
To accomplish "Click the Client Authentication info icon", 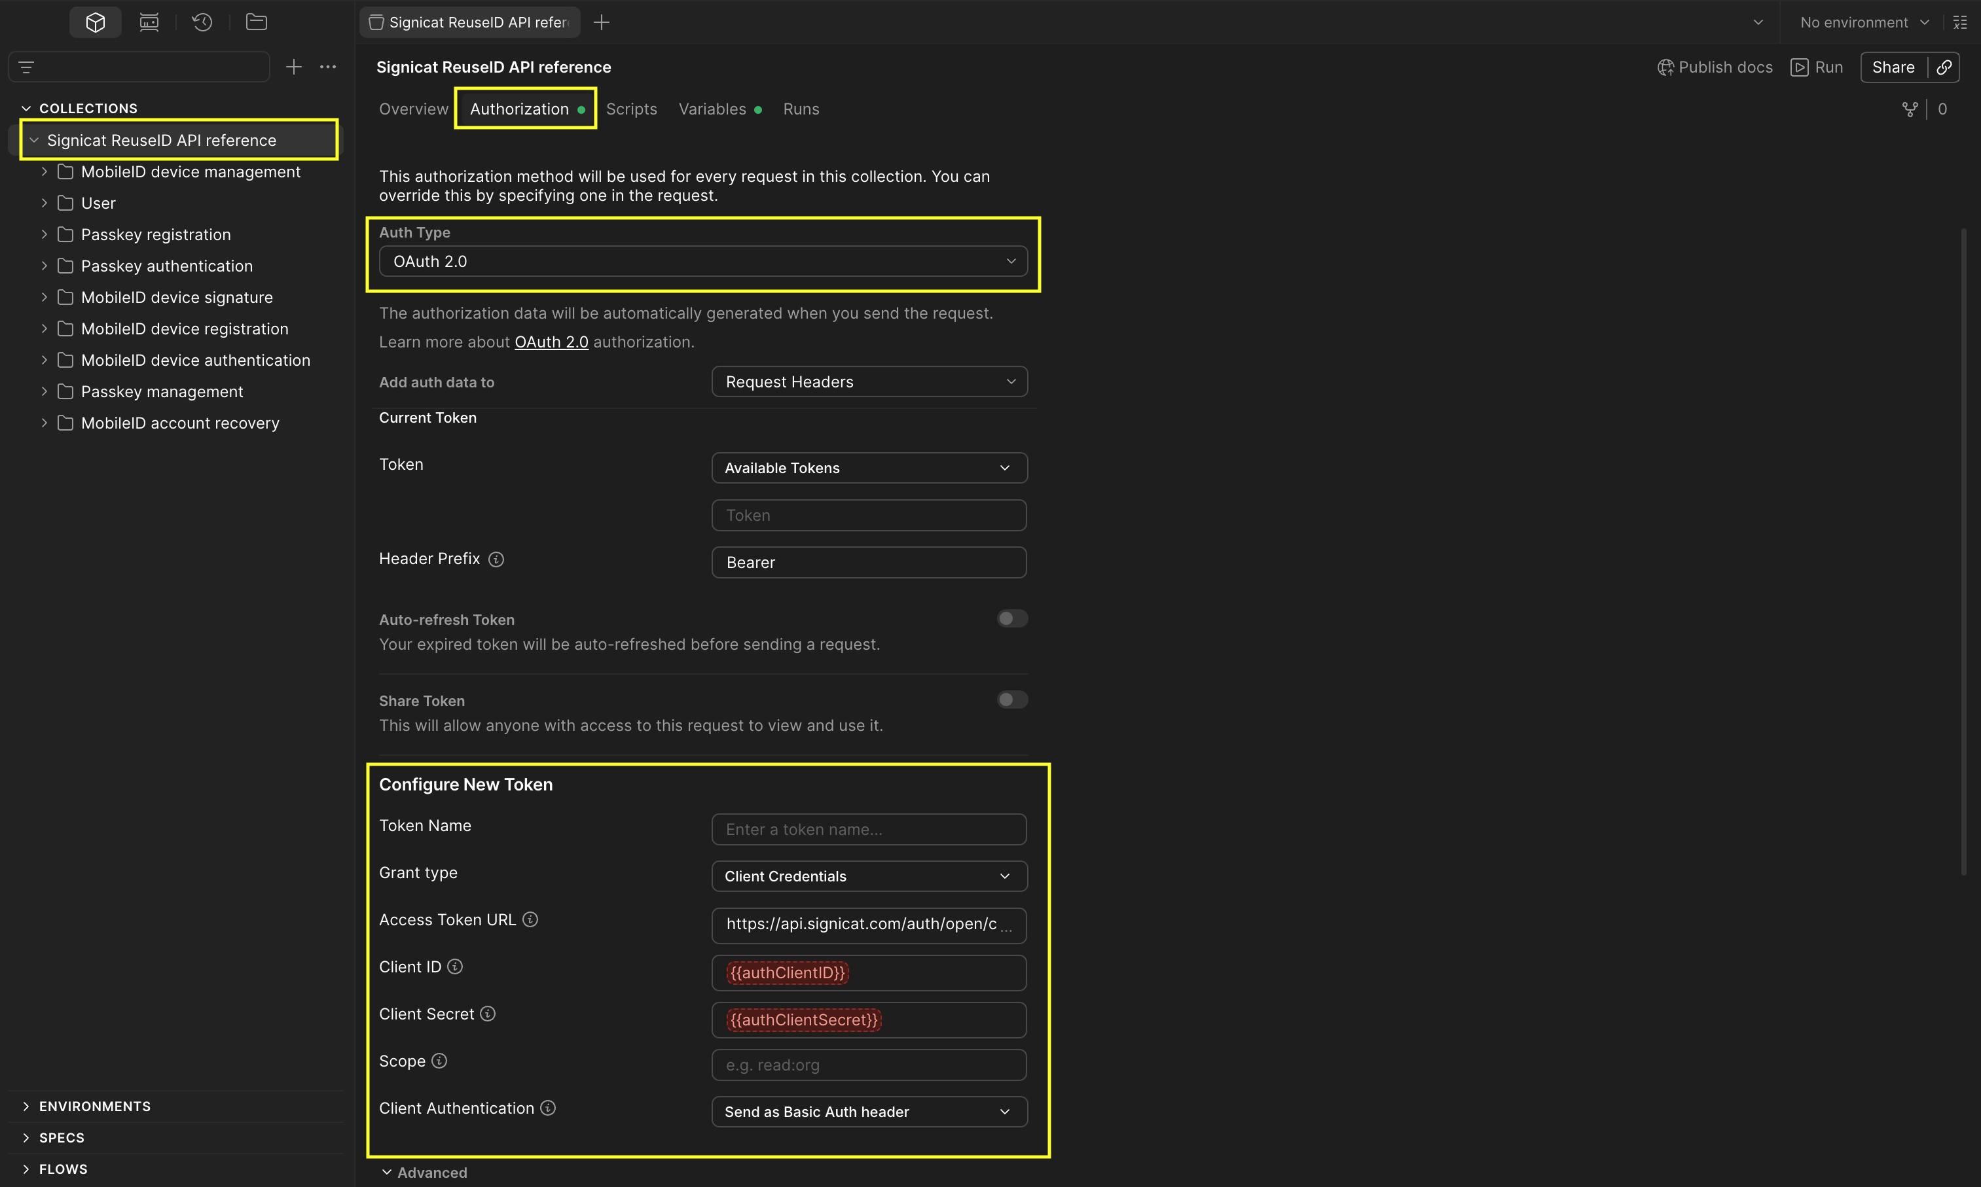I will (548, 1108).
